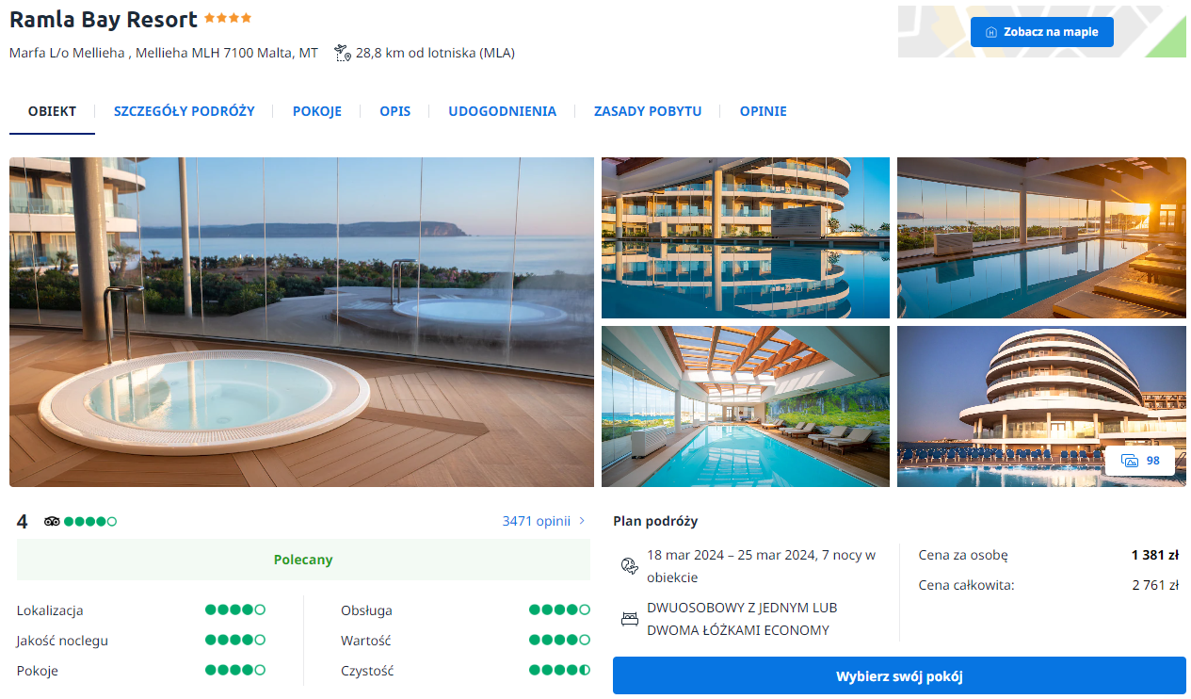This screenshot has width=1191, height=699.
Task: Switch to the Szczegóły podróży tab
Action: pyautogui.click(x=185, y=111)
